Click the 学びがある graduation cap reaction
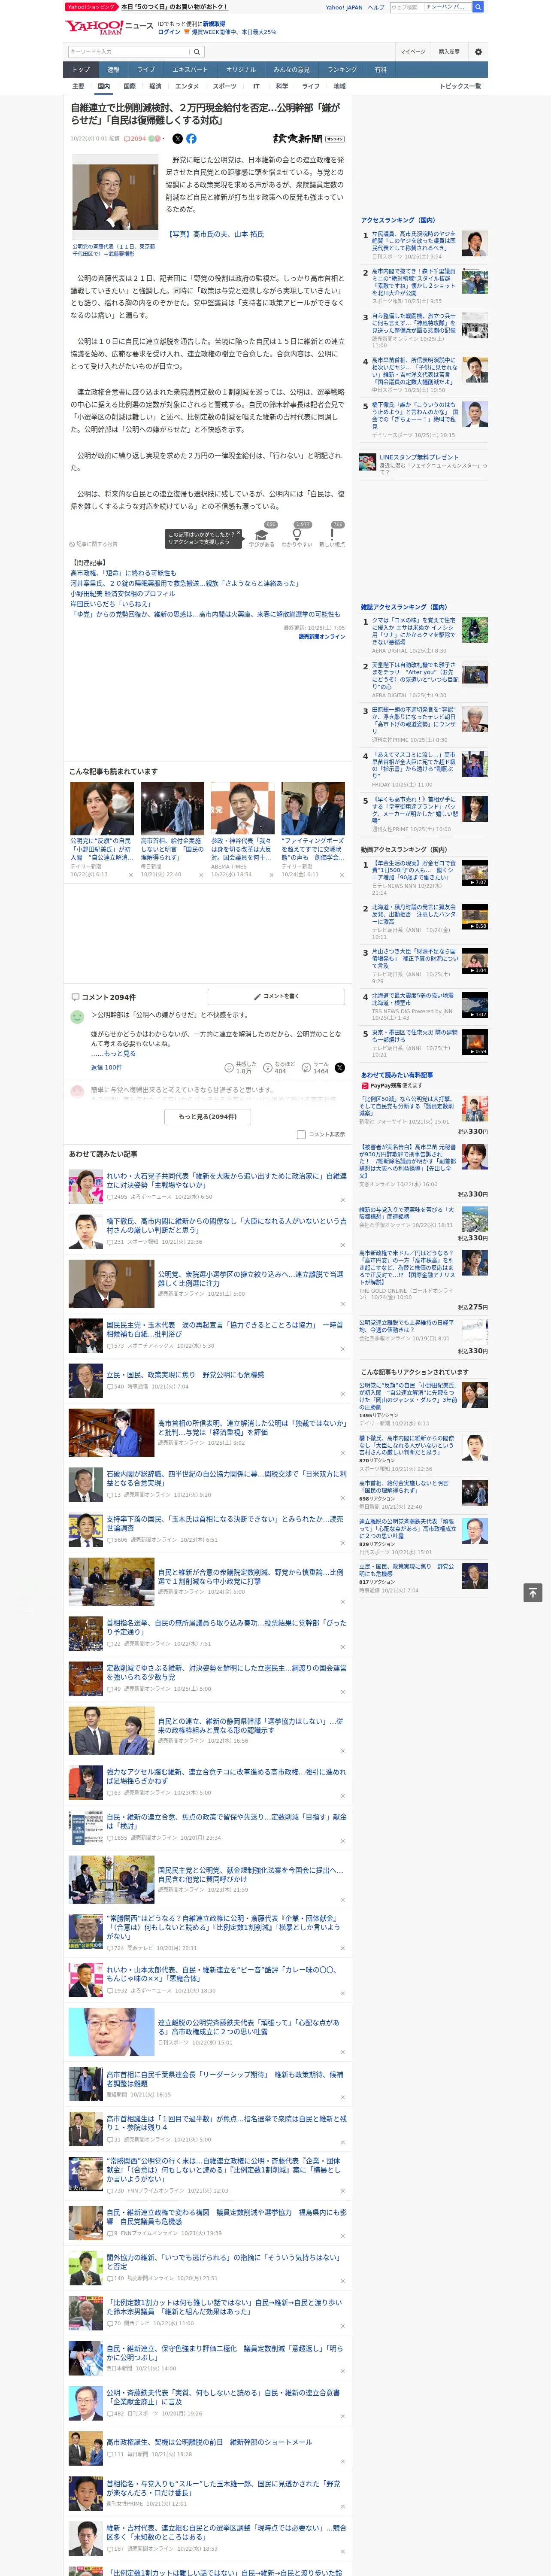Image resolution: width=551 pixels, height=2576 pixels. click(x=262, y=535)
